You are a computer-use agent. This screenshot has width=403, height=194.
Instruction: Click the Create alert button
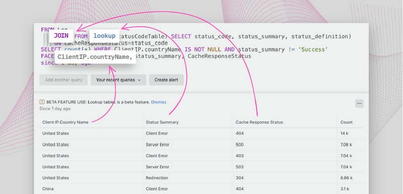[166, 80]
